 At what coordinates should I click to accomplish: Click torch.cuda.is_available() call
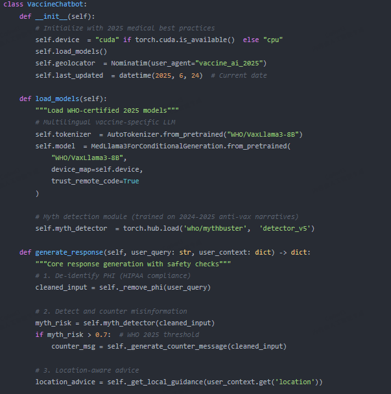coord(185,40)
